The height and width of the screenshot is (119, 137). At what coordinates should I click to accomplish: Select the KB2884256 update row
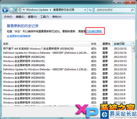pyautogui.click(x=67, y=49)
